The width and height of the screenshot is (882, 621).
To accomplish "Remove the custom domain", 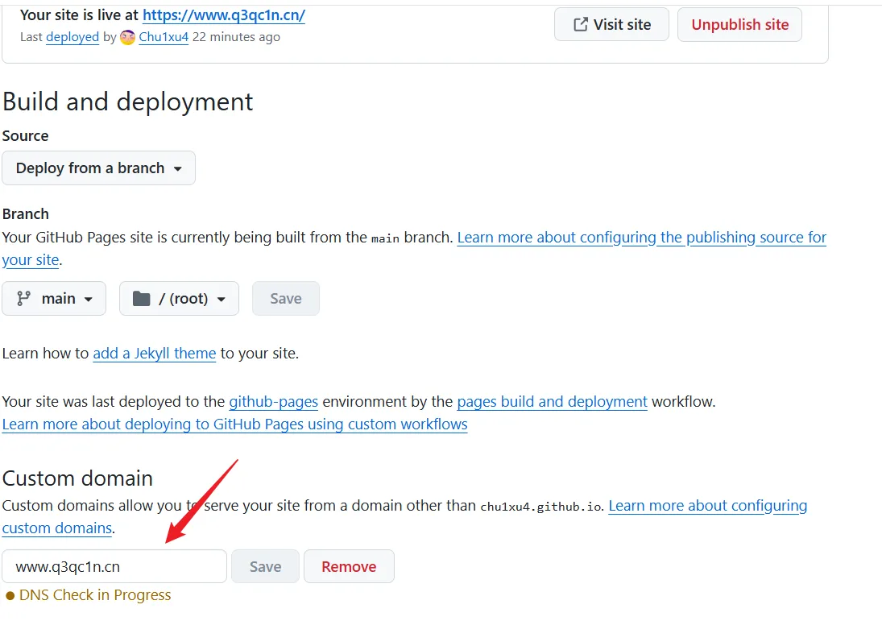I will pyautogui.click(x=349, y=567).
